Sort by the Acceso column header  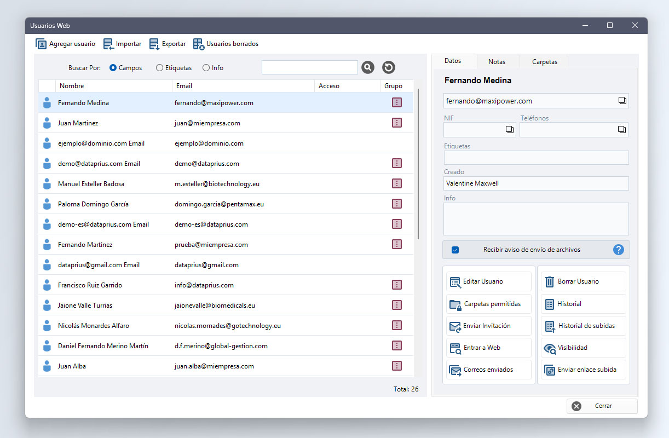pos(348,86)
